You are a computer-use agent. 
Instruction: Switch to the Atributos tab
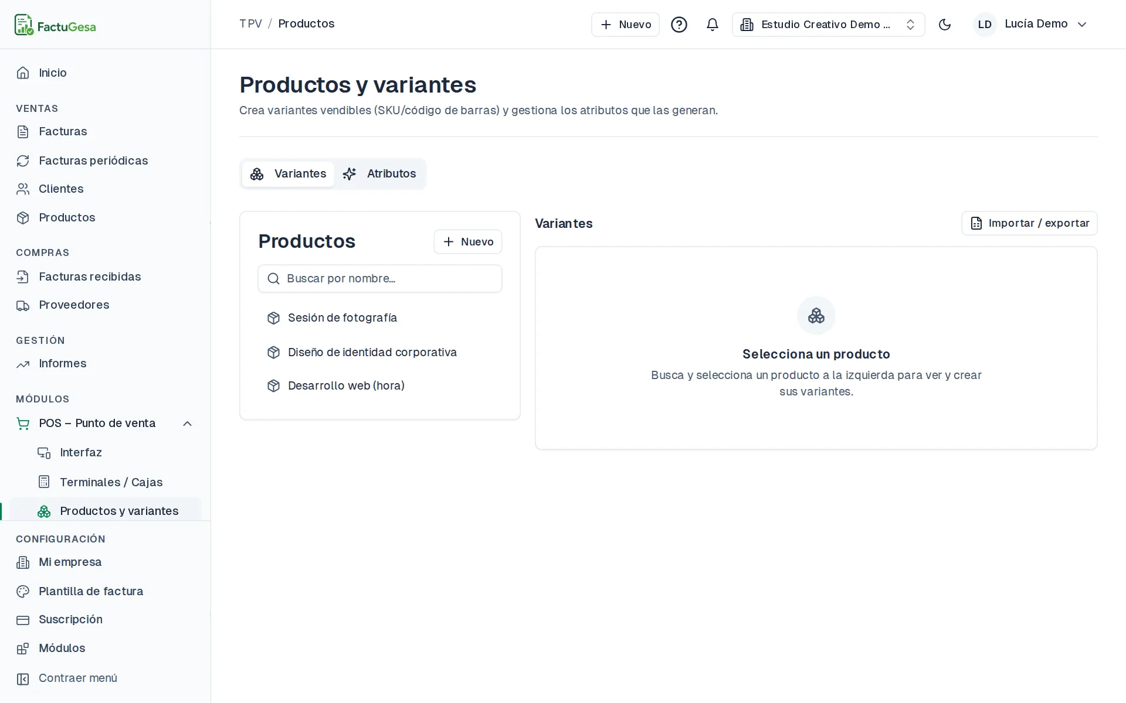(379, 174)
